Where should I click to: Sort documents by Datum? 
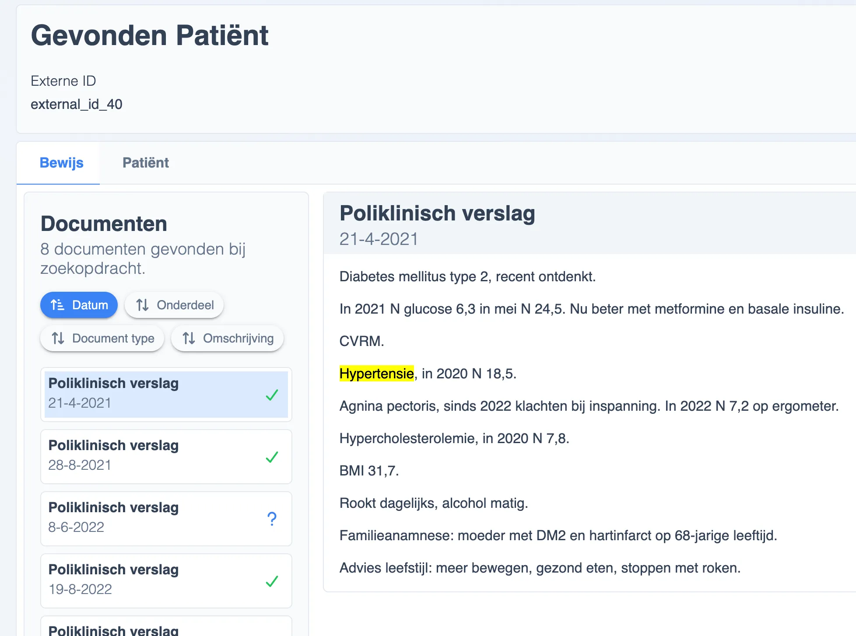click(79, 305)
